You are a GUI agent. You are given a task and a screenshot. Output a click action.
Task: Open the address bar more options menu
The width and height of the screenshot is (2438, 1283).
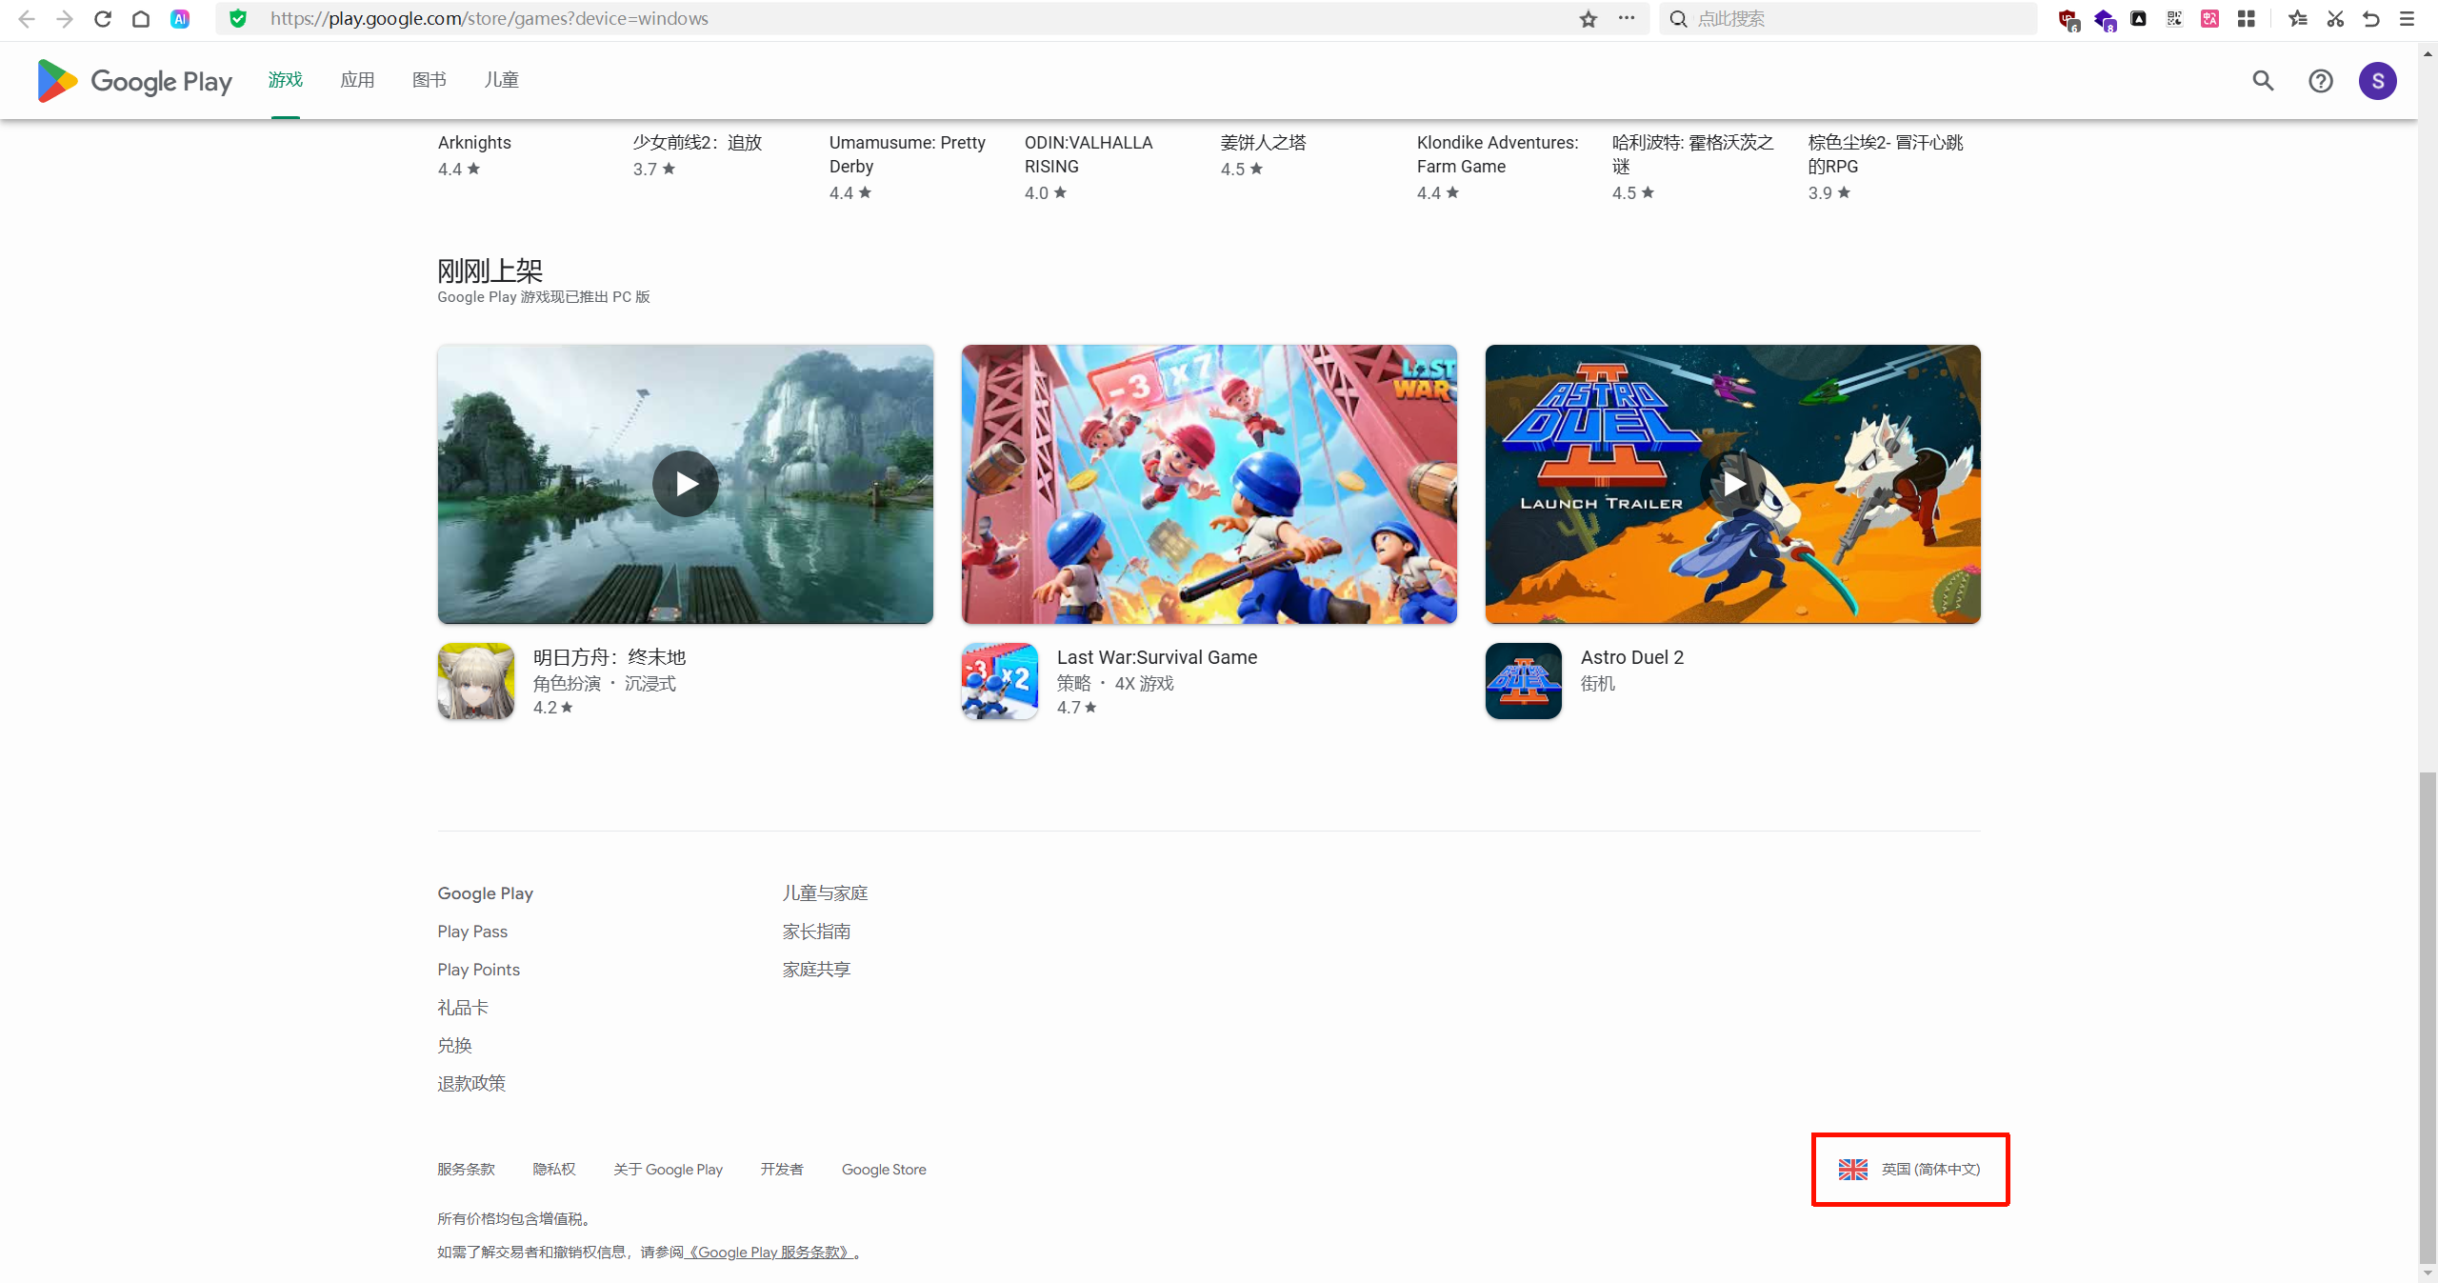click(1627, 18)
